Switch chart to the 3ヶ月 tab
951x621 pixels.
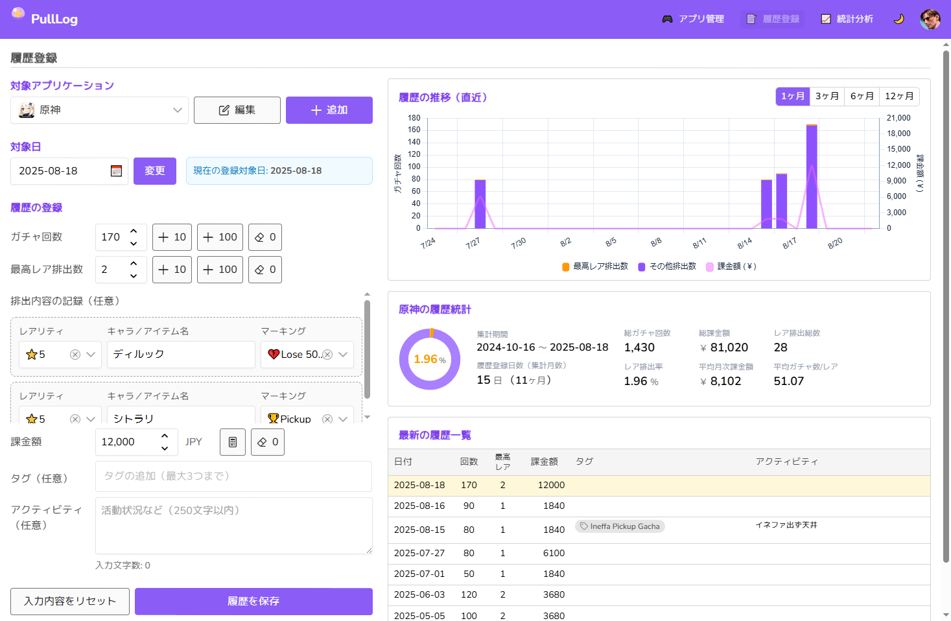tap(827, 97)
